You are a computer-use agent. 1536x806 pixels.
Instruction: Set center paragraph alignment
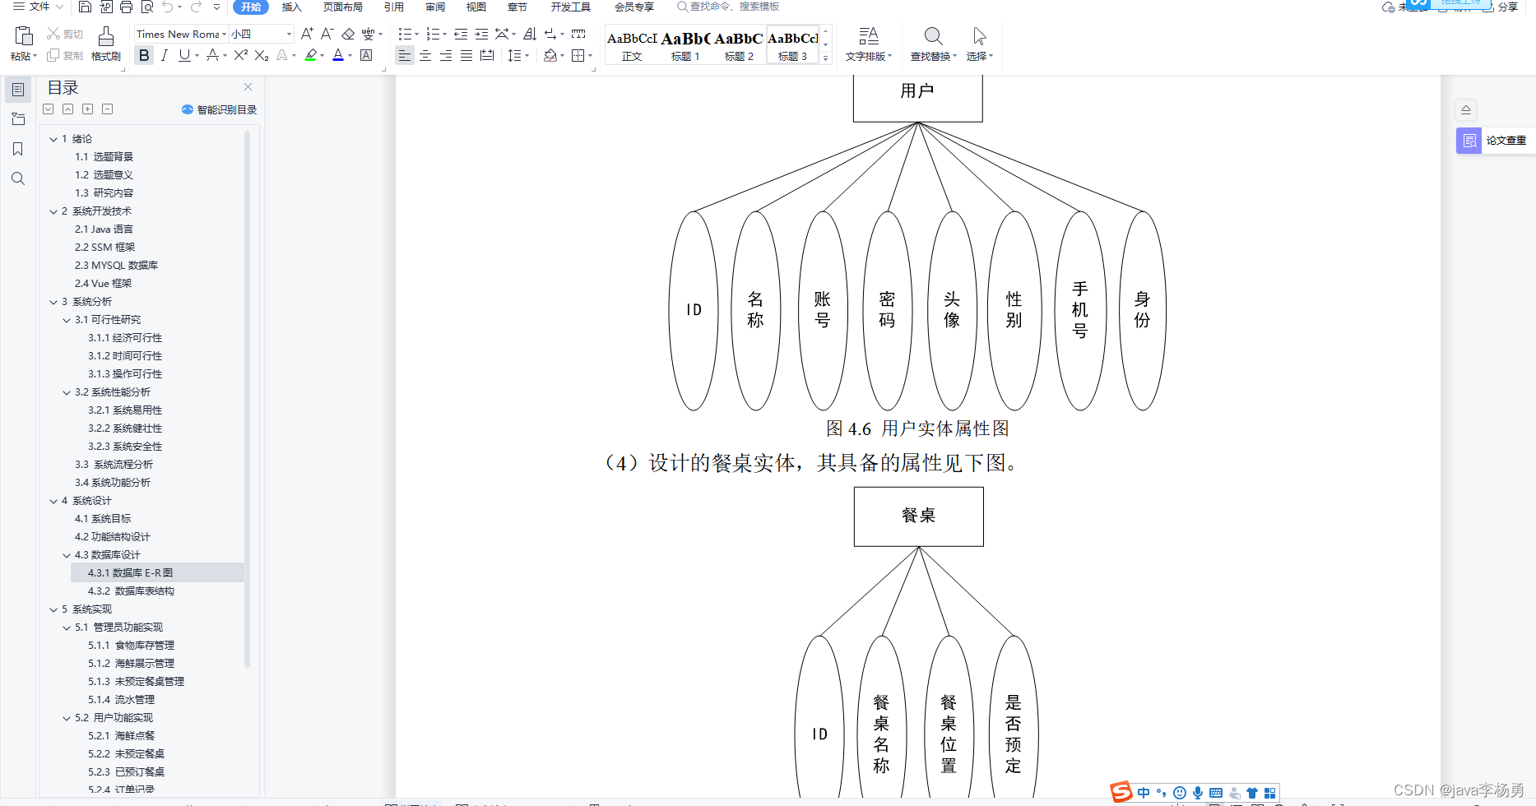tap(425, 55)
